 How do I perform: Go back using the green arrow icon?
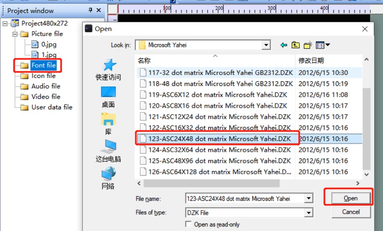coord(283,45)
